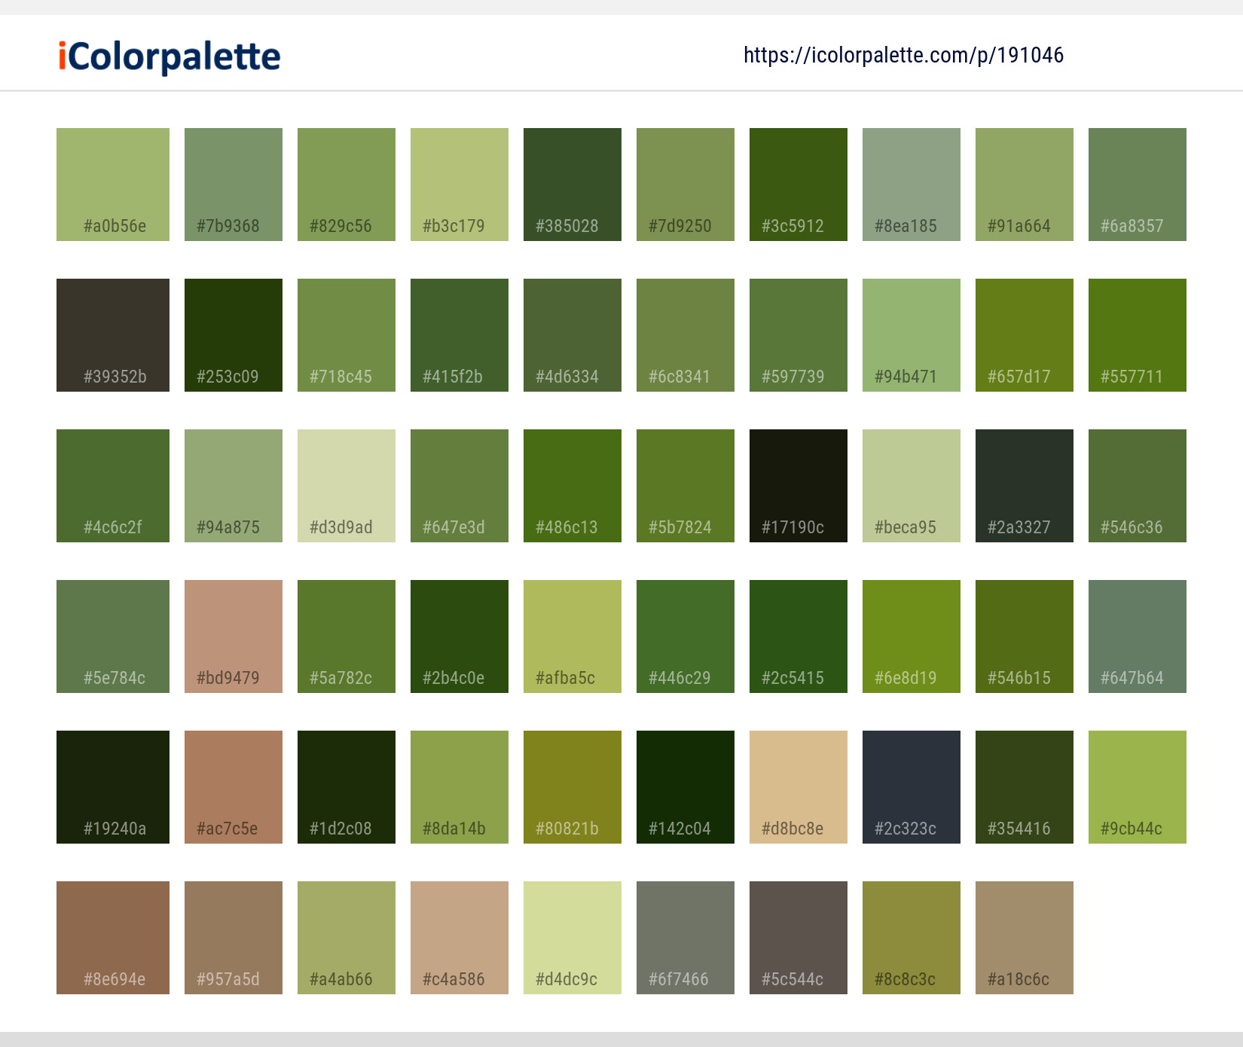Choose the #2b4c0e swatch
Screen dimensions: 1243x1047
coord(460,636)
